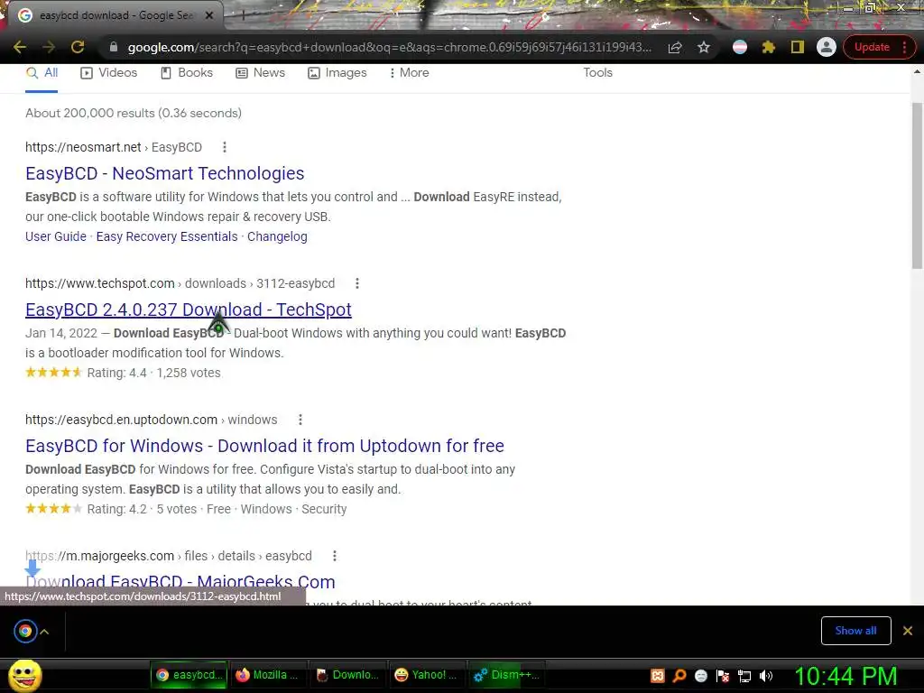Click the Chrome download item icon
Screen dimensions: 924x693
coord(24,631)
